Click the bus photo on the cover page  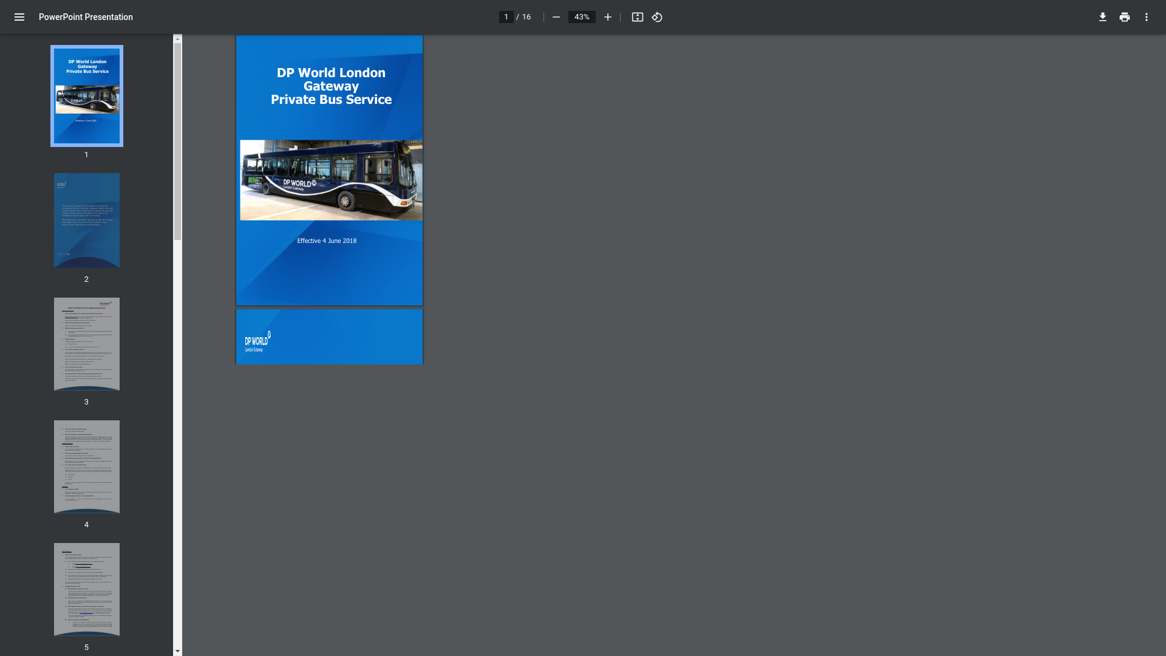pyautogui.click(x=331, y=180)
